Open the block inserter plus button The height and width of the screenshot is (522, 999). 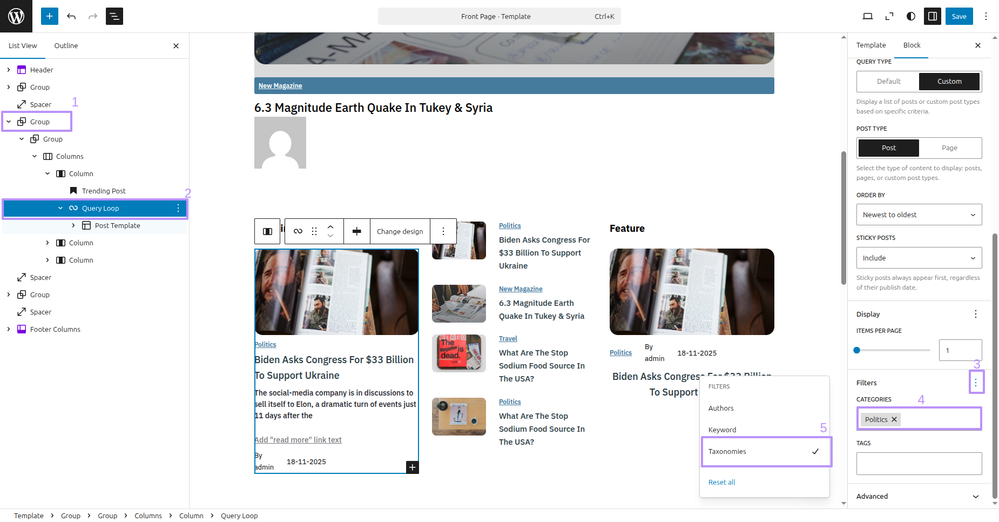click(49, 16)
